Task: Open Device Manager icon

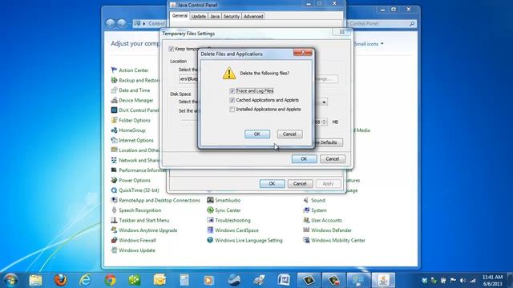Action: 114,100
